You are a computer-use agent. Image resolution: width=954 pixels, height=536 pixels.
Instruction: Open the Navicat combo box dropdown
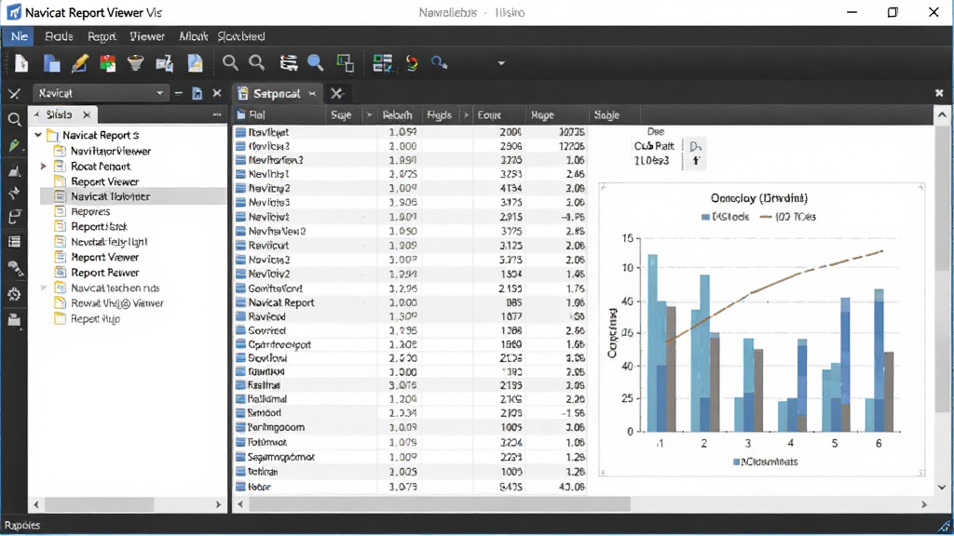160,93
